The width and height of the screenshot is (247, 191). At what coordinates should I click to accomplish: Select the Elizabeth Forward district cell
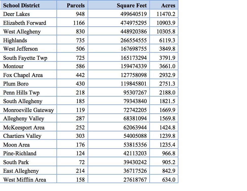tap(25, 23)
